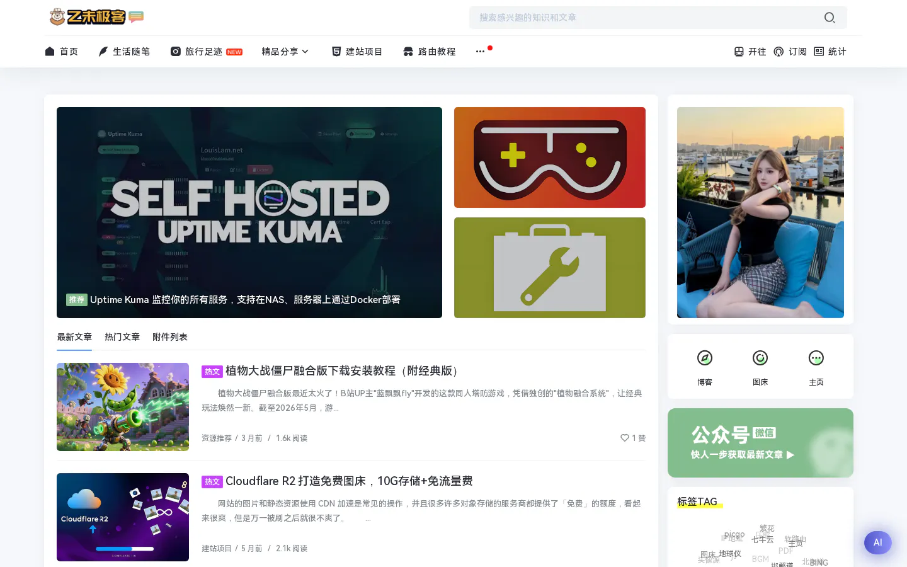907x567 pixels.
Task: Click the sidebar portrait photo
Action: [760, 212]
